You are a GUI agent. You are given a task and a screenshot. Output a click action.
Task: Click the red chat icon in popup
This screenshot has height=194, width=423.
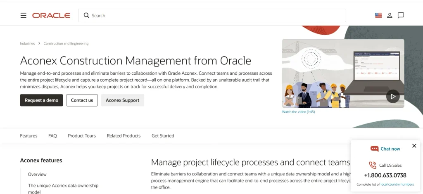coord(374,149)
